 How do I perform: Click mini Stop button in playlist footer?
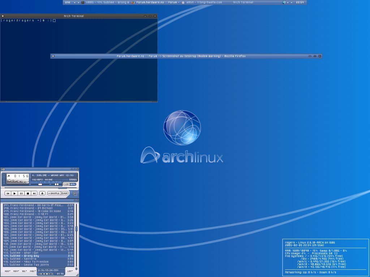47,274
